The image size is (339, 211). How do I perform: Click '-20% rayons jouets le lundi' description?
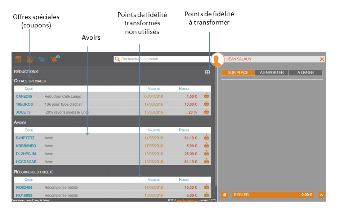pos(67,112)
